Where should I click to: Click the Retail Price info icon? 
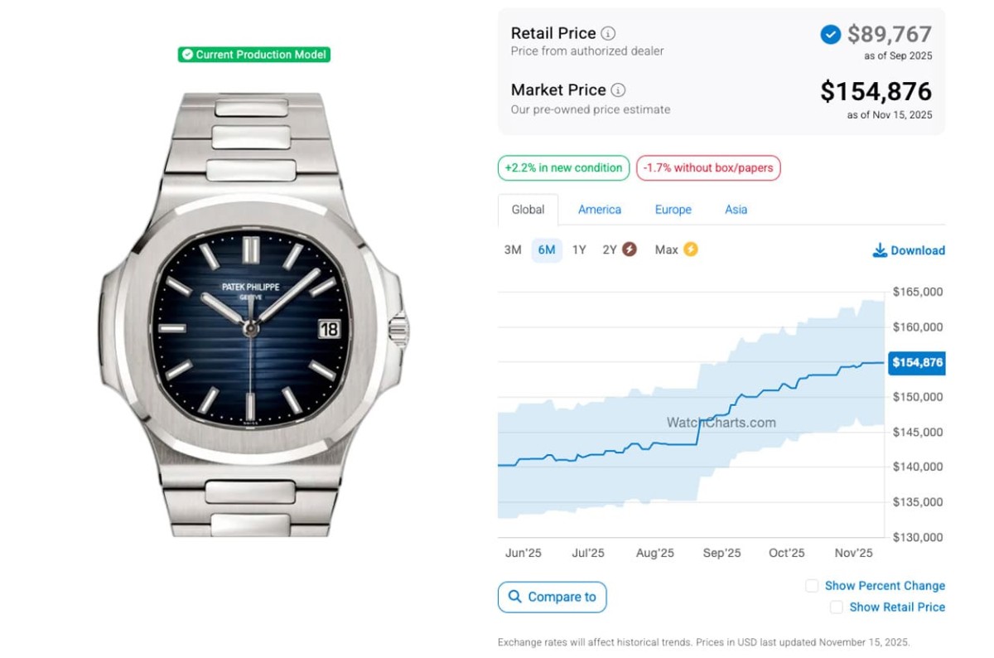click(x=608, y=34)
